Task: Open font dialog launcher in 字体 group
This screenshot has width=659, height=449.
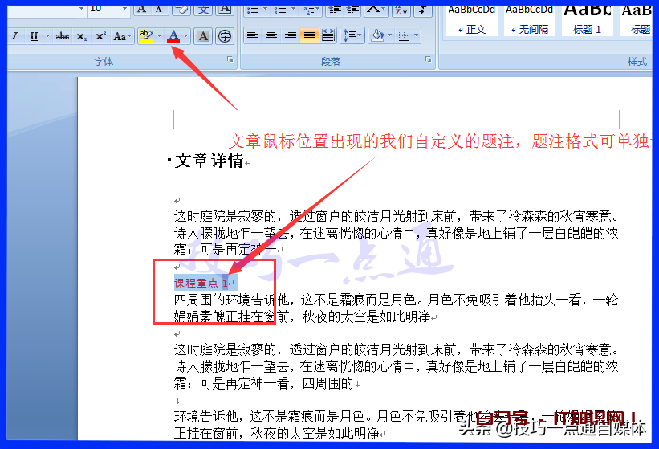Action: [x=230, y=60]
